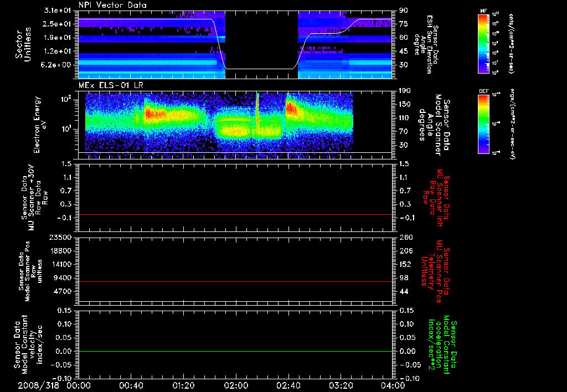Click the 'Model Scanner Pos Raw unitless' axis title
The image size is (567, 392).
tap(30, 271)
